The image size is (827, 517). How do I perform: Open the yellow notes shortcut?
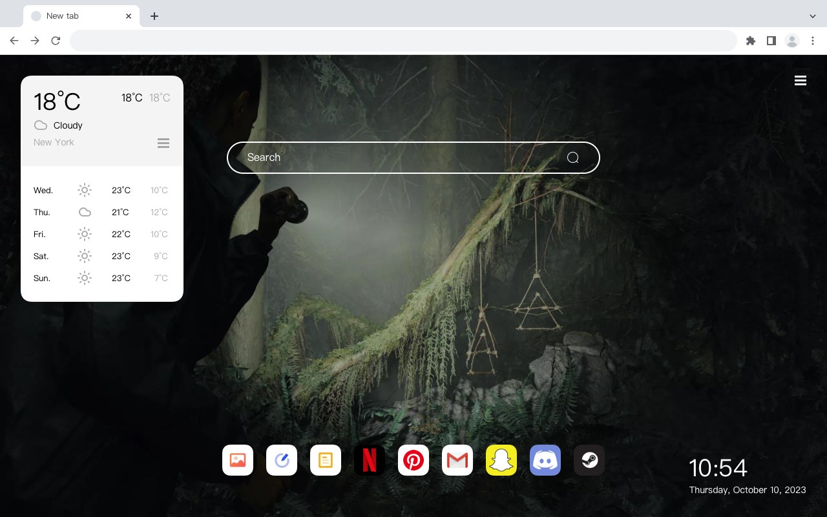coord(326,460)
